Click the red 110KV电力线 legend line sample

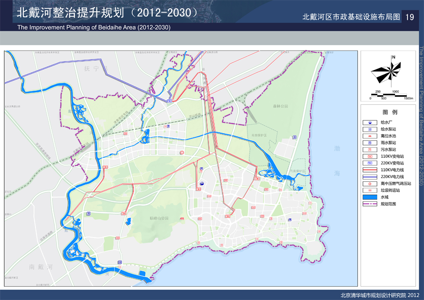370,170
